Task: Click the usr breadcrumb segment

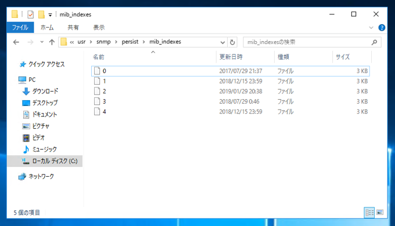Action: (81, 42)
